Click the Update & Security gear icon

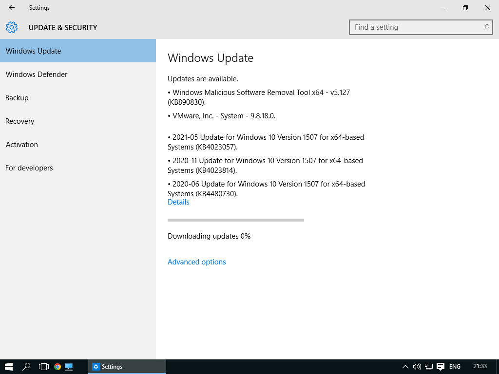click(12, 27)
